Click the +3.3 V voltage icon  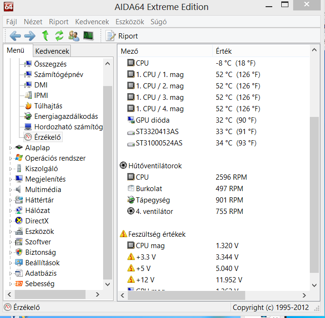click(x=131, y=257)
